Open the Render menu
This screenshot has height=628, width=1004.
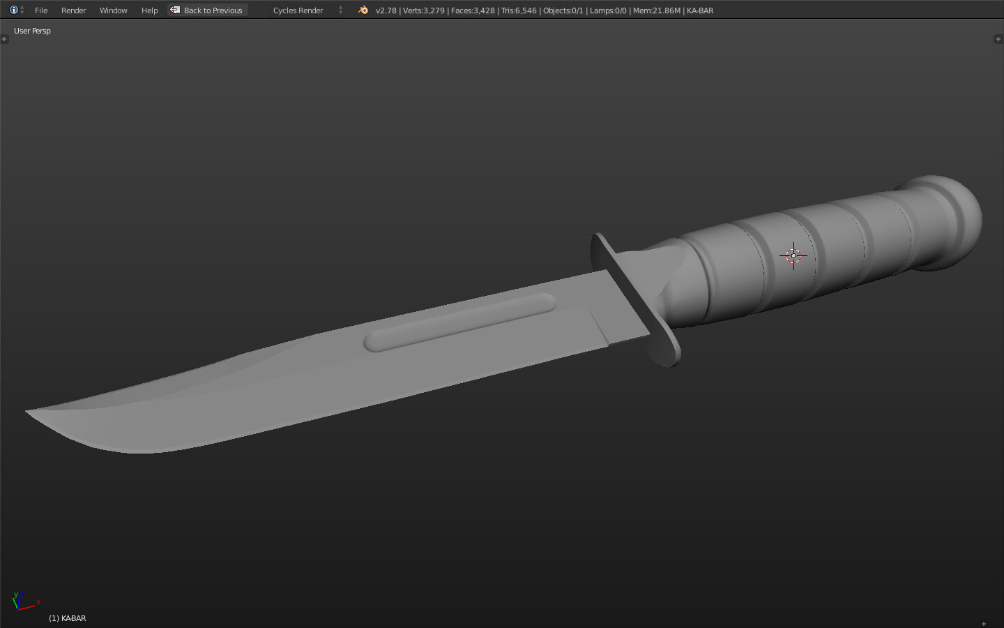click(73, 10)
